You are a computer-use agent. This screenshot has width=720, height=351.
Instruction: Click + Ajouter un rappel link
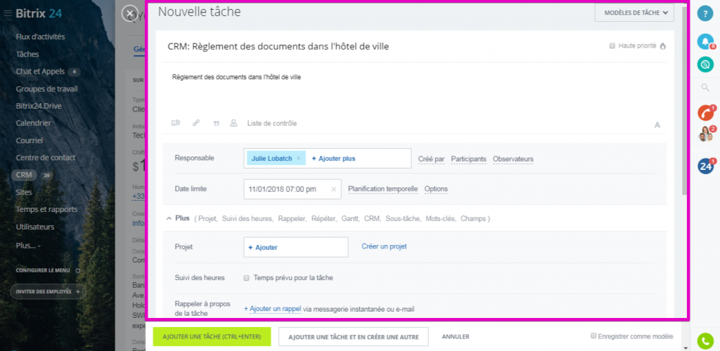[x=273, y=309]
